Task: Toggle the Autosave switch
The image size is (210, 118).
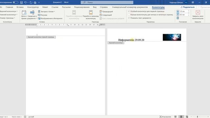Action: coord(15,2)
